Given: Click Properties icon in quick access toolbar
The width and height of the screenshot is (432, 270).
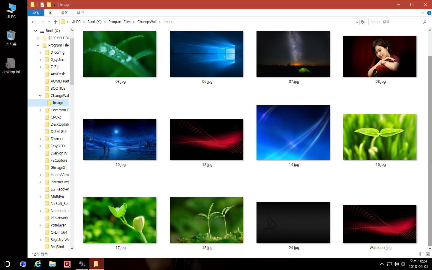Looking at the screenshot, I should pos(42,4).
